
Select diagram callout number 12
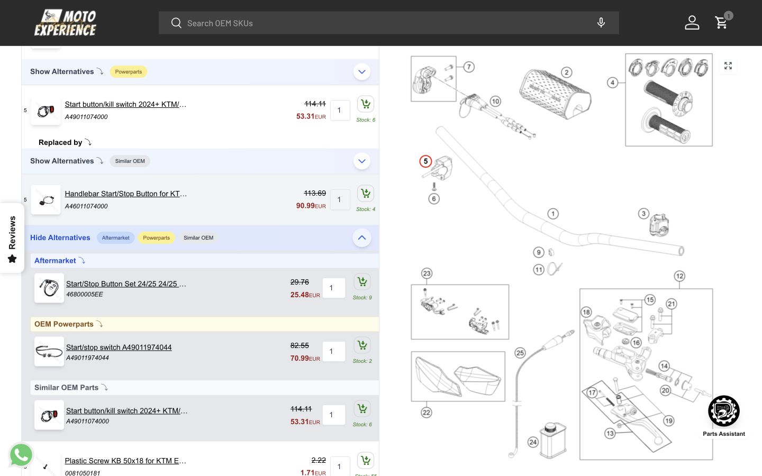click(x=679, y=276)
